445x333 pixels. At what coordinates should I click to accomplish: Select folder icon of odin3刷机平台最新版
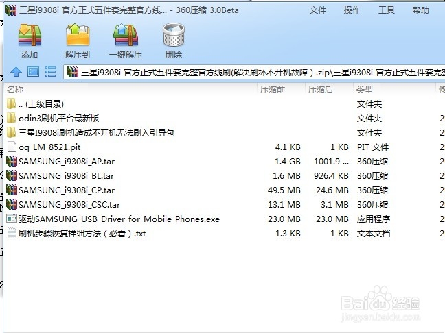click(x=11, y=118)
